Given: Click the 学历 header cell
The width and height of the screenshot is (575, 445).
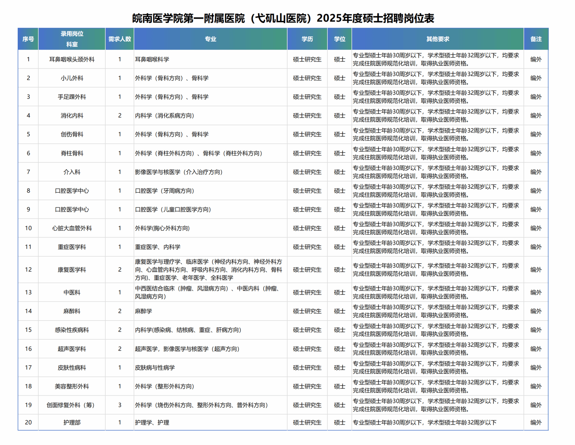Looking at the screenshot, I should pyautogui.click(x=307, y=39).
